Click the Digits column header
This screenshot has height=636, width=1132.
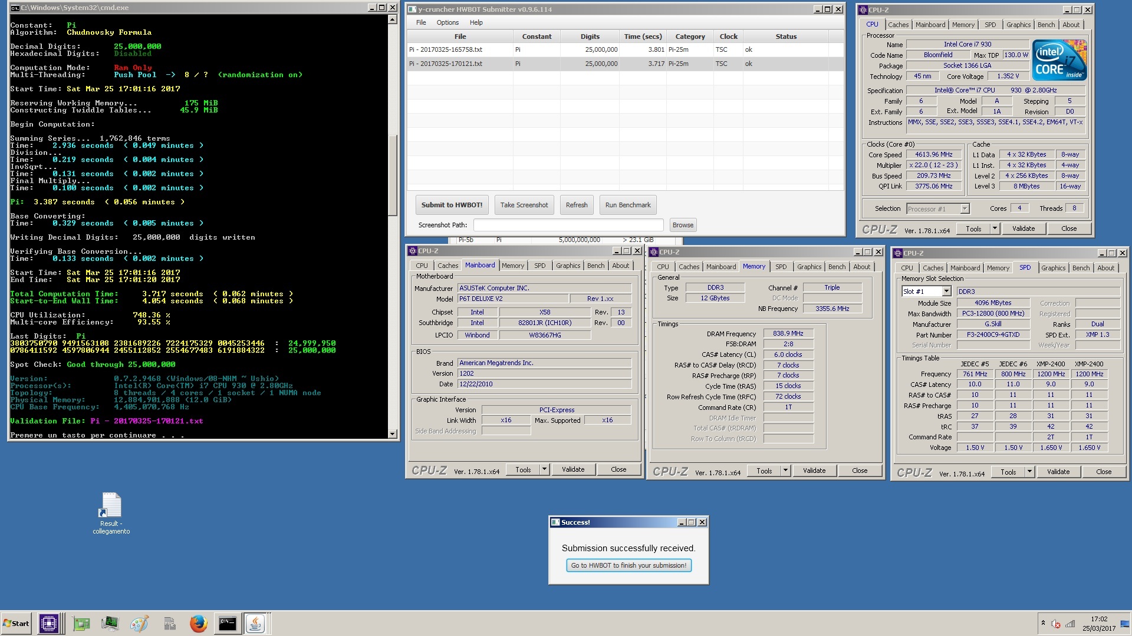pos(590,37)
